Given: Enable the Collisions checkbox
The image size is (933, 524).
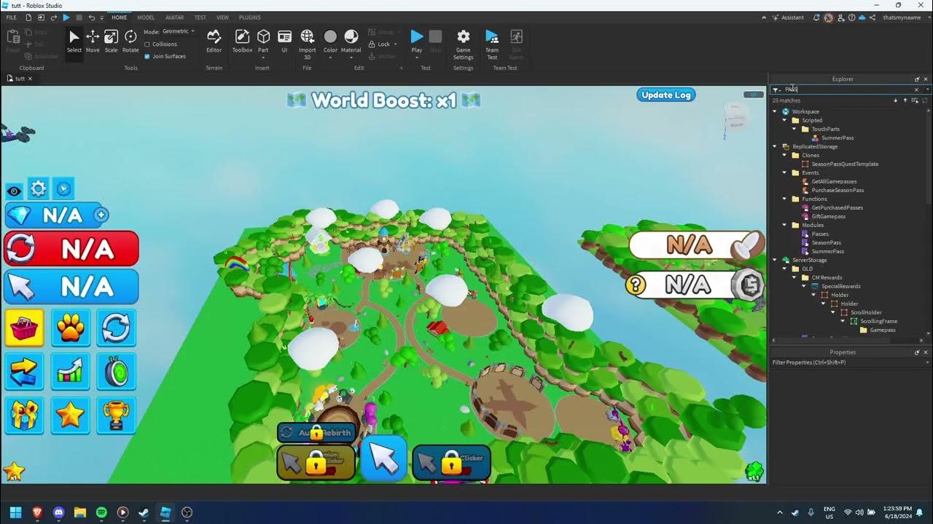Looking at the screenshot, I should (x=147, y=44).
